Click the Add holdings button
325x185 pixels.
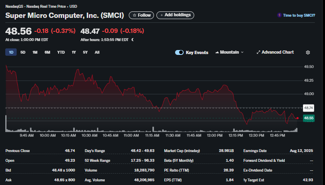(x=175, y=15)
